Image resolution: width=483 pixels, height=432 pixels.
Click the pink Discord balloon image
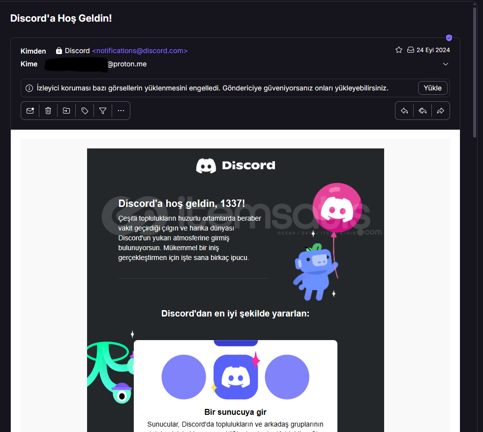click(337, 208)
